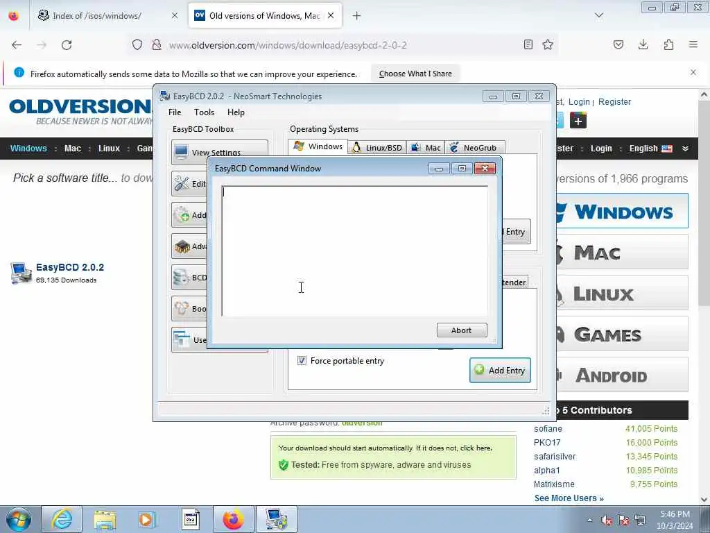Click the Edit boot menu wrench icon

(x=182, y=183)
